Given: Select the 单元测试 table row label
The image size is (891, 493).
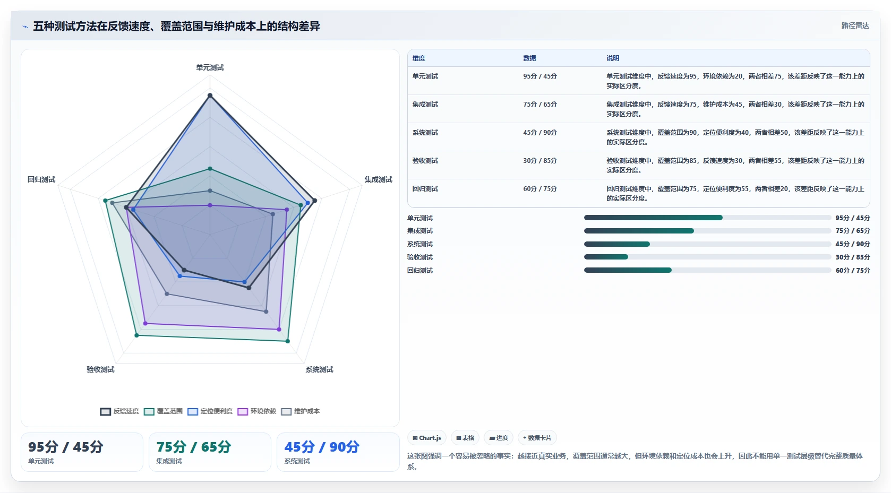Looking at the screenshot, I should point(425,76).
